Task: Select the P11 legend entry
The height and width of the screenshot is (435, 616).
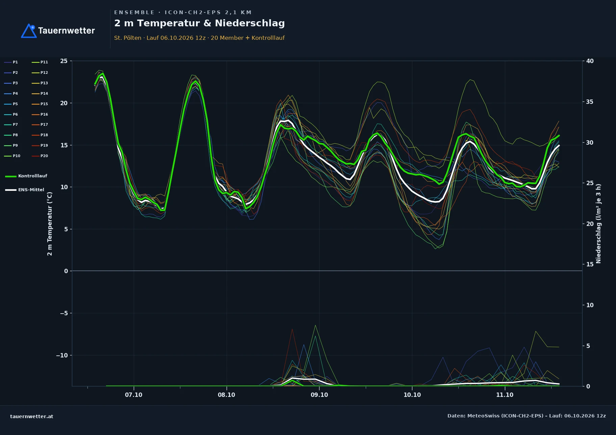Action: pos(40,62)
